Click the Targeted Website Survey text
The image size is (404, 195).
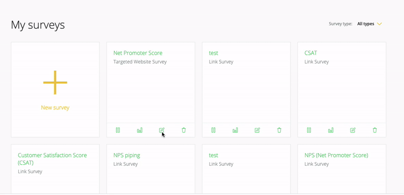[140, 62]
